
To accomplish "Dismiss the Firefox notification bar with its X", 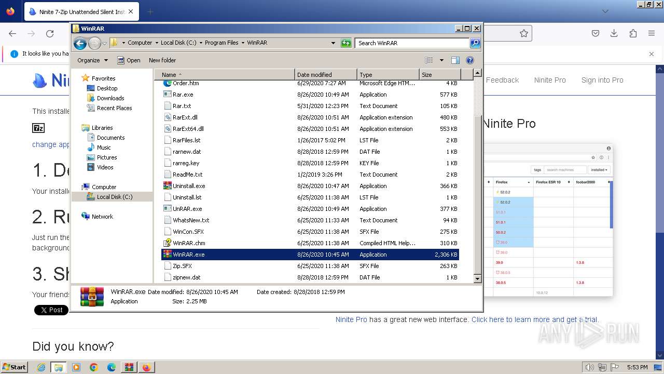I will tap(652, 54).
